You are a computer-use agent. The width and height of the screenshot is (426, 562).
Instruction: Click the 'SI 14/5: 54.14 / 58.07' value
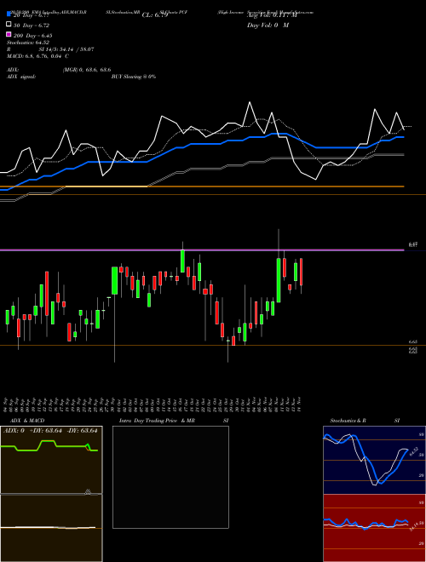pyautogui.click(x=66, y=49)
